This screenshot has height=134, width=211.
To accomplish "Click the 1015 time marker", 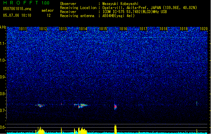I will coord(103,29).
